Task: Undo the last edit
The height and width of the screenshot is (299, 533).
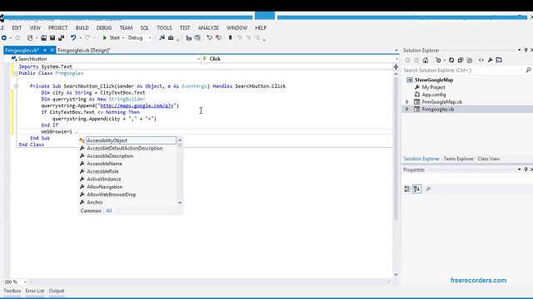Action: point(73,38)
